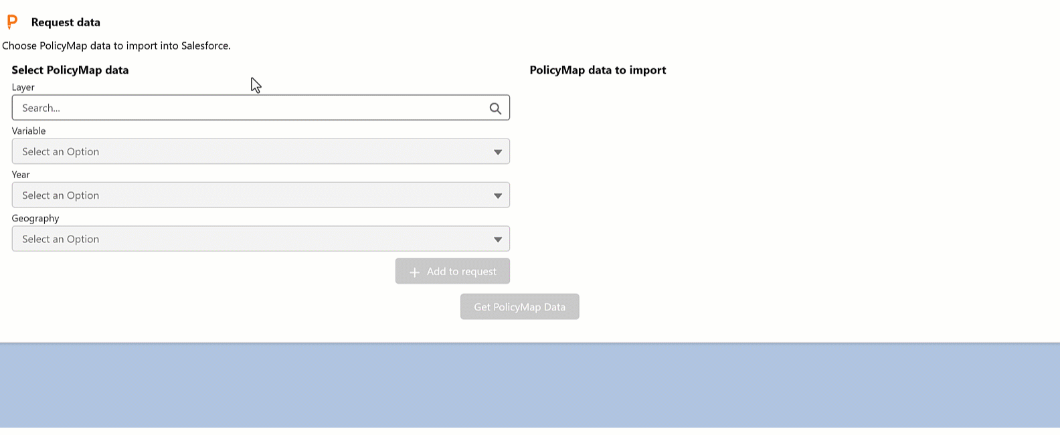Click the Variable field label

pos(29,131)
